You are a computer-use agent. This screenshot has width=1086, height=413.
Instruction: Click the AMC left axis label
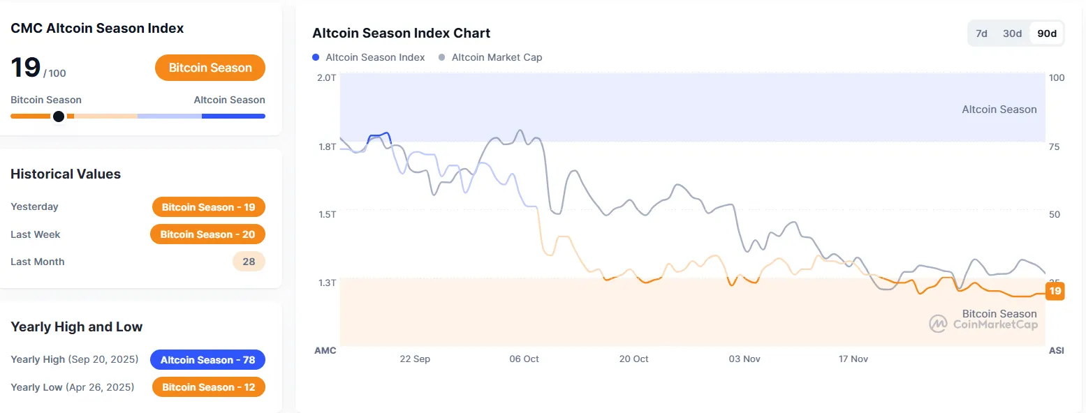click(x=325, y=350)
